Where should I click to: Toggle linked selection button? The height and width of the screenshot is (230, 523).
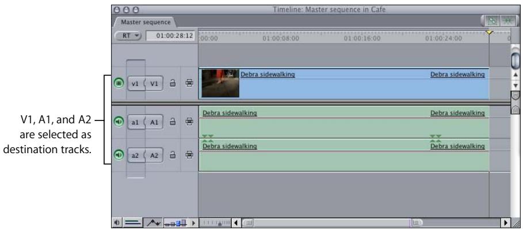(493, 21)
